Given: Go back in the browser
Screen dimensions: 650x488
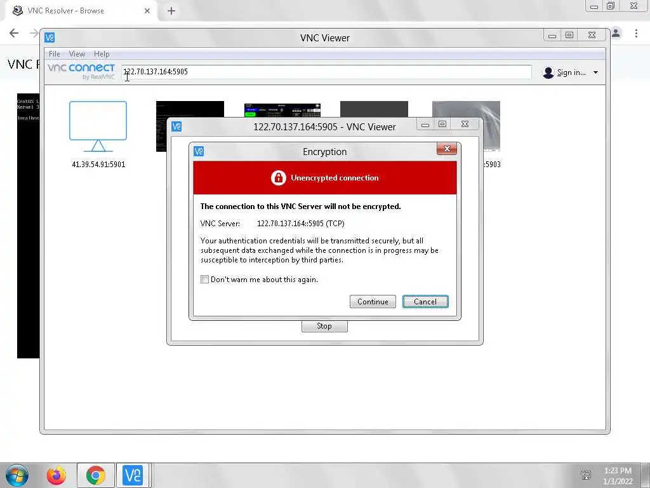Looking at the screenshot, I should coord(14,33).
